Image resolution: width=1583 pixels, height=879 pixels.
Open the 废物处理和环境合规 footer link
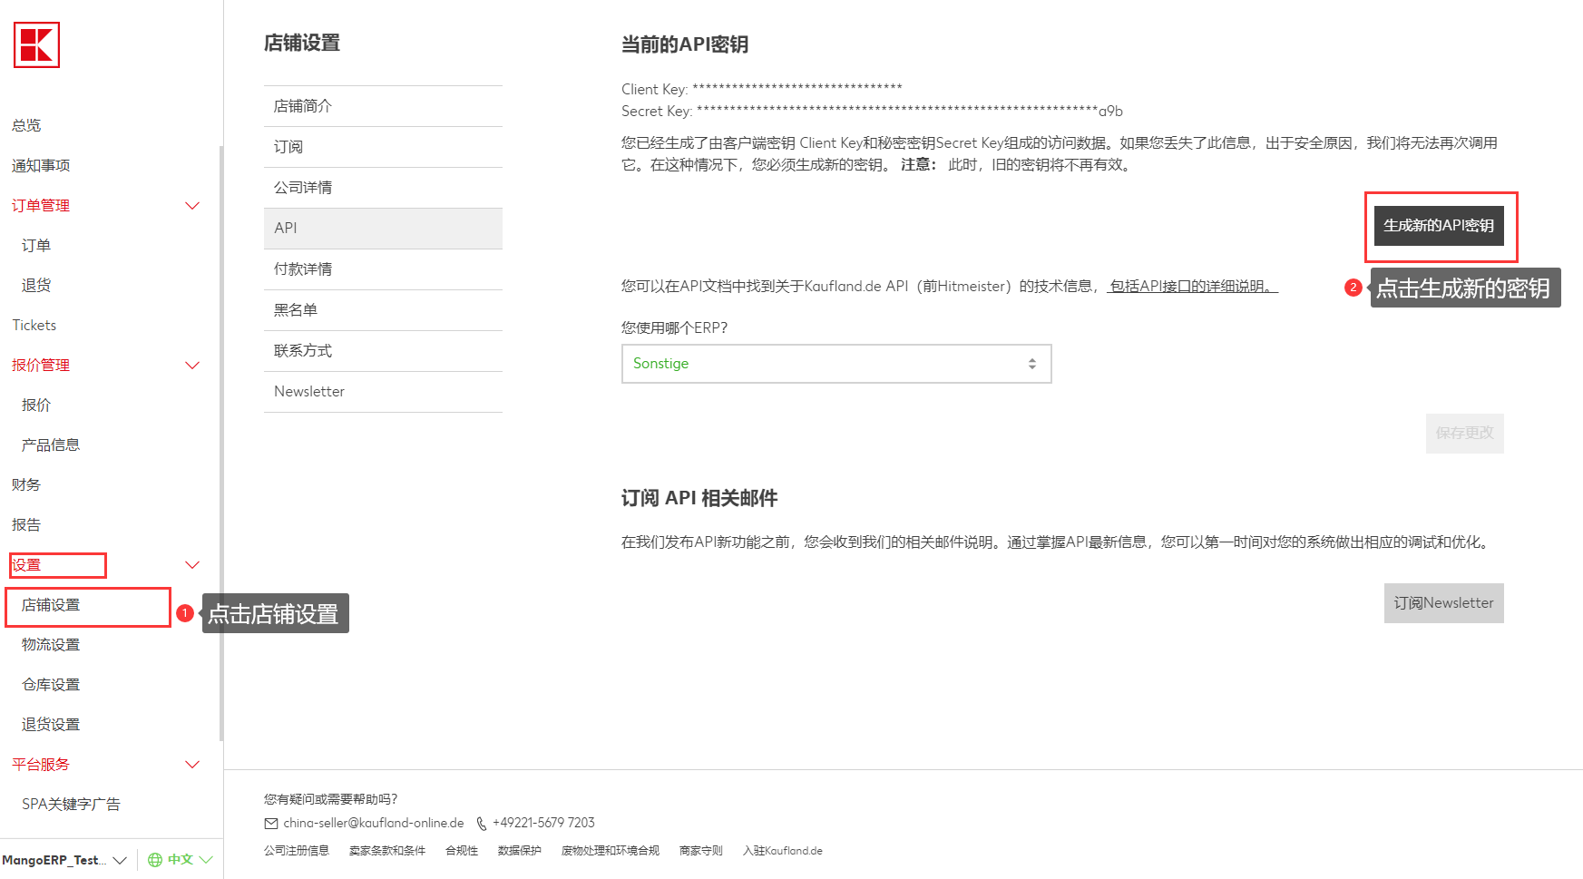(x=611, y=851)
